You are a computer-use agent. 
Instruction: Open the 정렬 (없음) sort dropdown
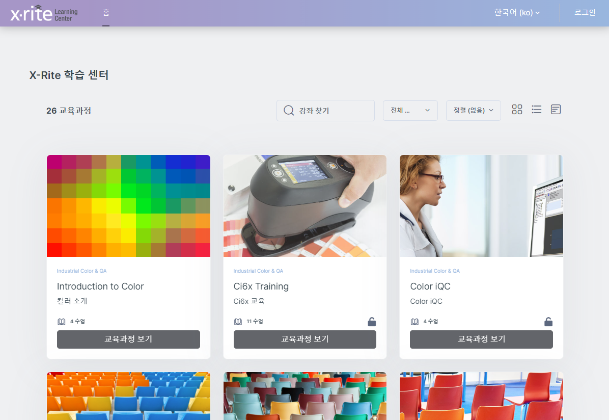tap(473, 111)
